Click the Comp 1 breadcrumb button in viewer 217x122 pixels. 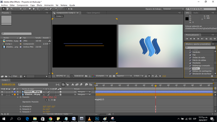[x=59, y=16]
